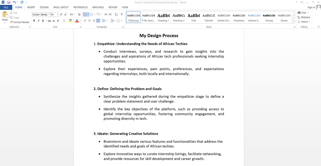
Task: Switch to the REFERENCES tab
Action: [81, 7]
